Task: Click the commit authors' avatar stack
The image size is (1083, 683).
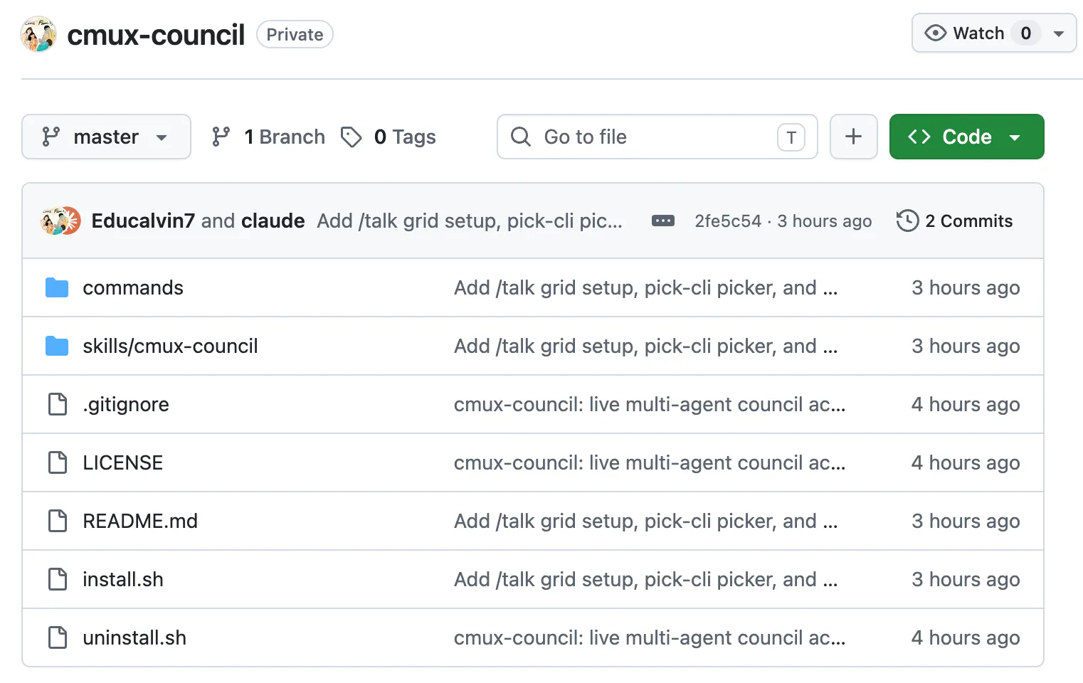Action: click(61, 221)
